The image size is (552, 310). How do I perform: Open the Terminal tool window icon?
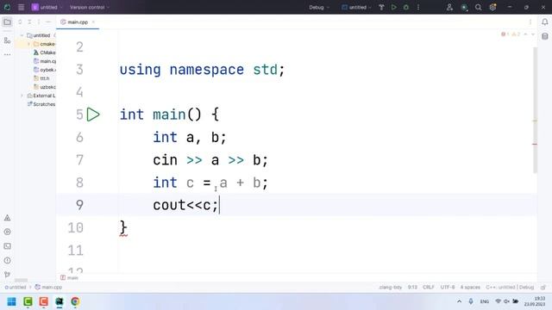pyautogui.click(x=7, y=246)
